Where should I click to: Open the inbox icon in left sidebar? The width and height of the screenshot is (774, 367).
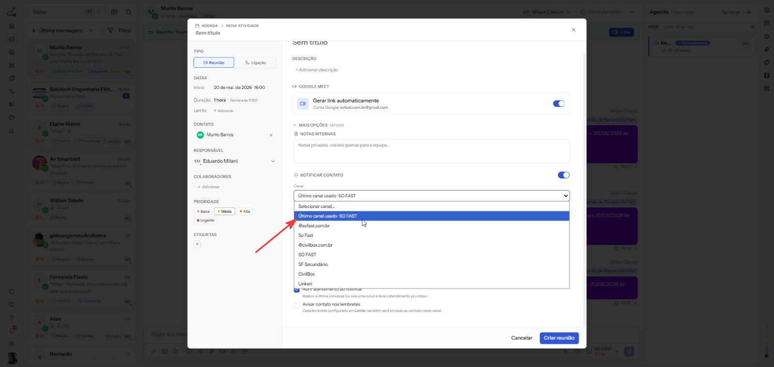click(x=12, y=39)
